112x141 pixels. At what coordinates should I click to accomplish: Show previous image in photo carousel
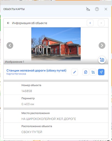pyautogui.click(x=10, y=45)
